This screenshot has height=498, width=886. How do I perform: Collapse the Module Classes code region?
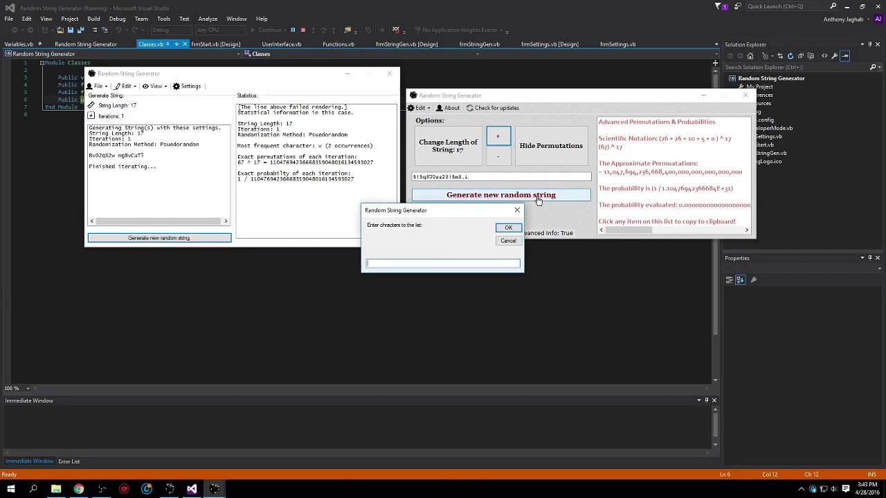click(42, 63)
